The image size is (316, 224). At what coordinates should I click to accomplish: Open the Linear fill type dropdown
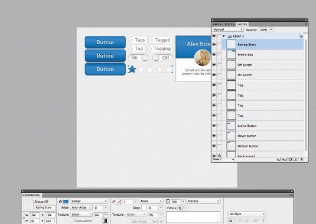point(89,201)
